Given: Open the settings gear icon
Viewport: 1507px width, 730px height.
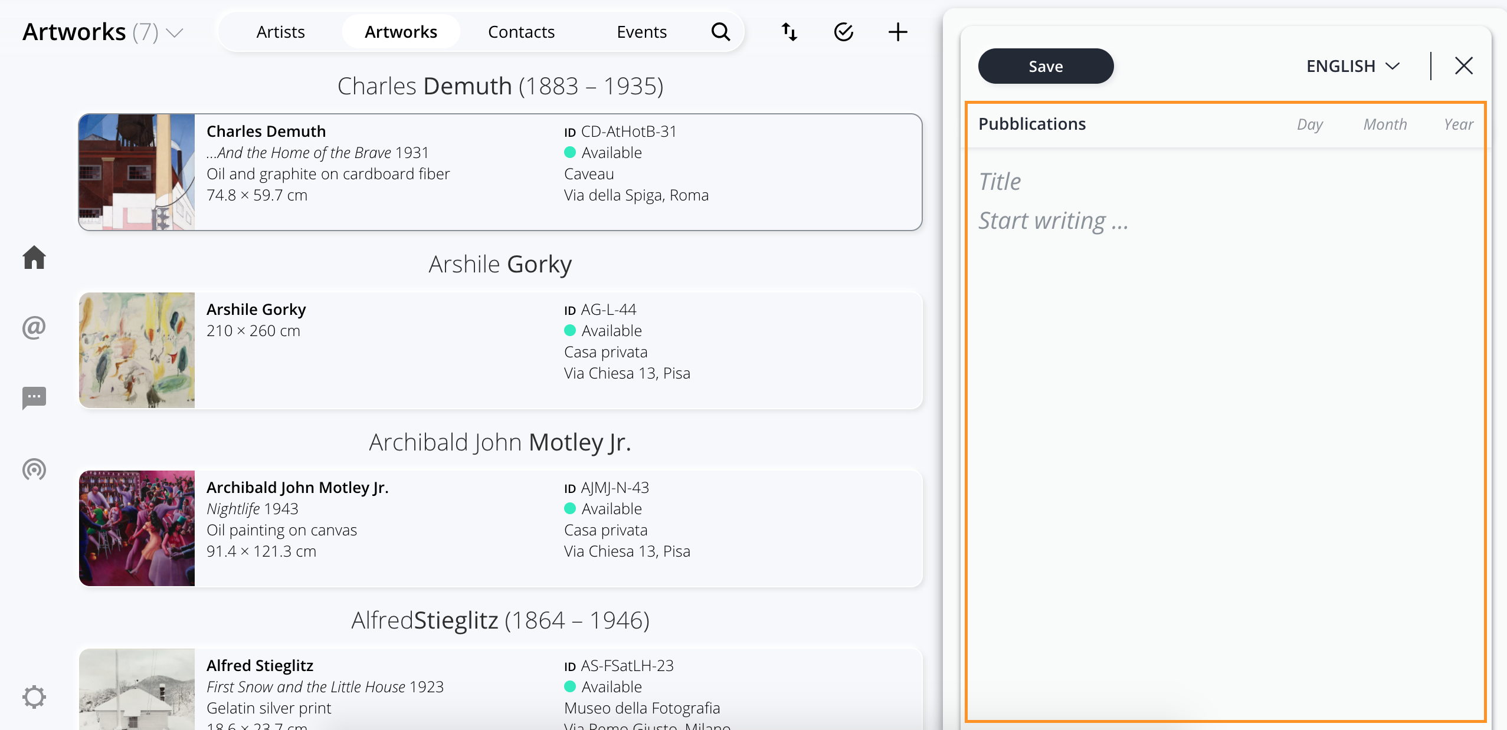Looking at the screenshot, I should [34, 697].
